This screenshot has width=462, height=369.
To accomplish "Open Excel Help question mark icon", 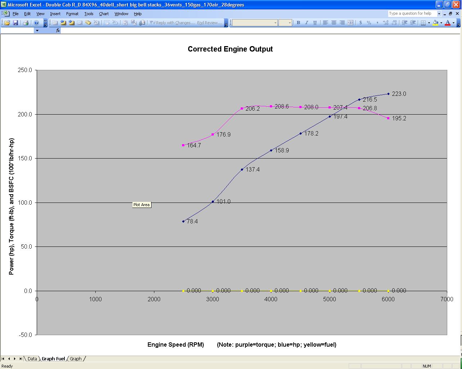I will [36, 23].
